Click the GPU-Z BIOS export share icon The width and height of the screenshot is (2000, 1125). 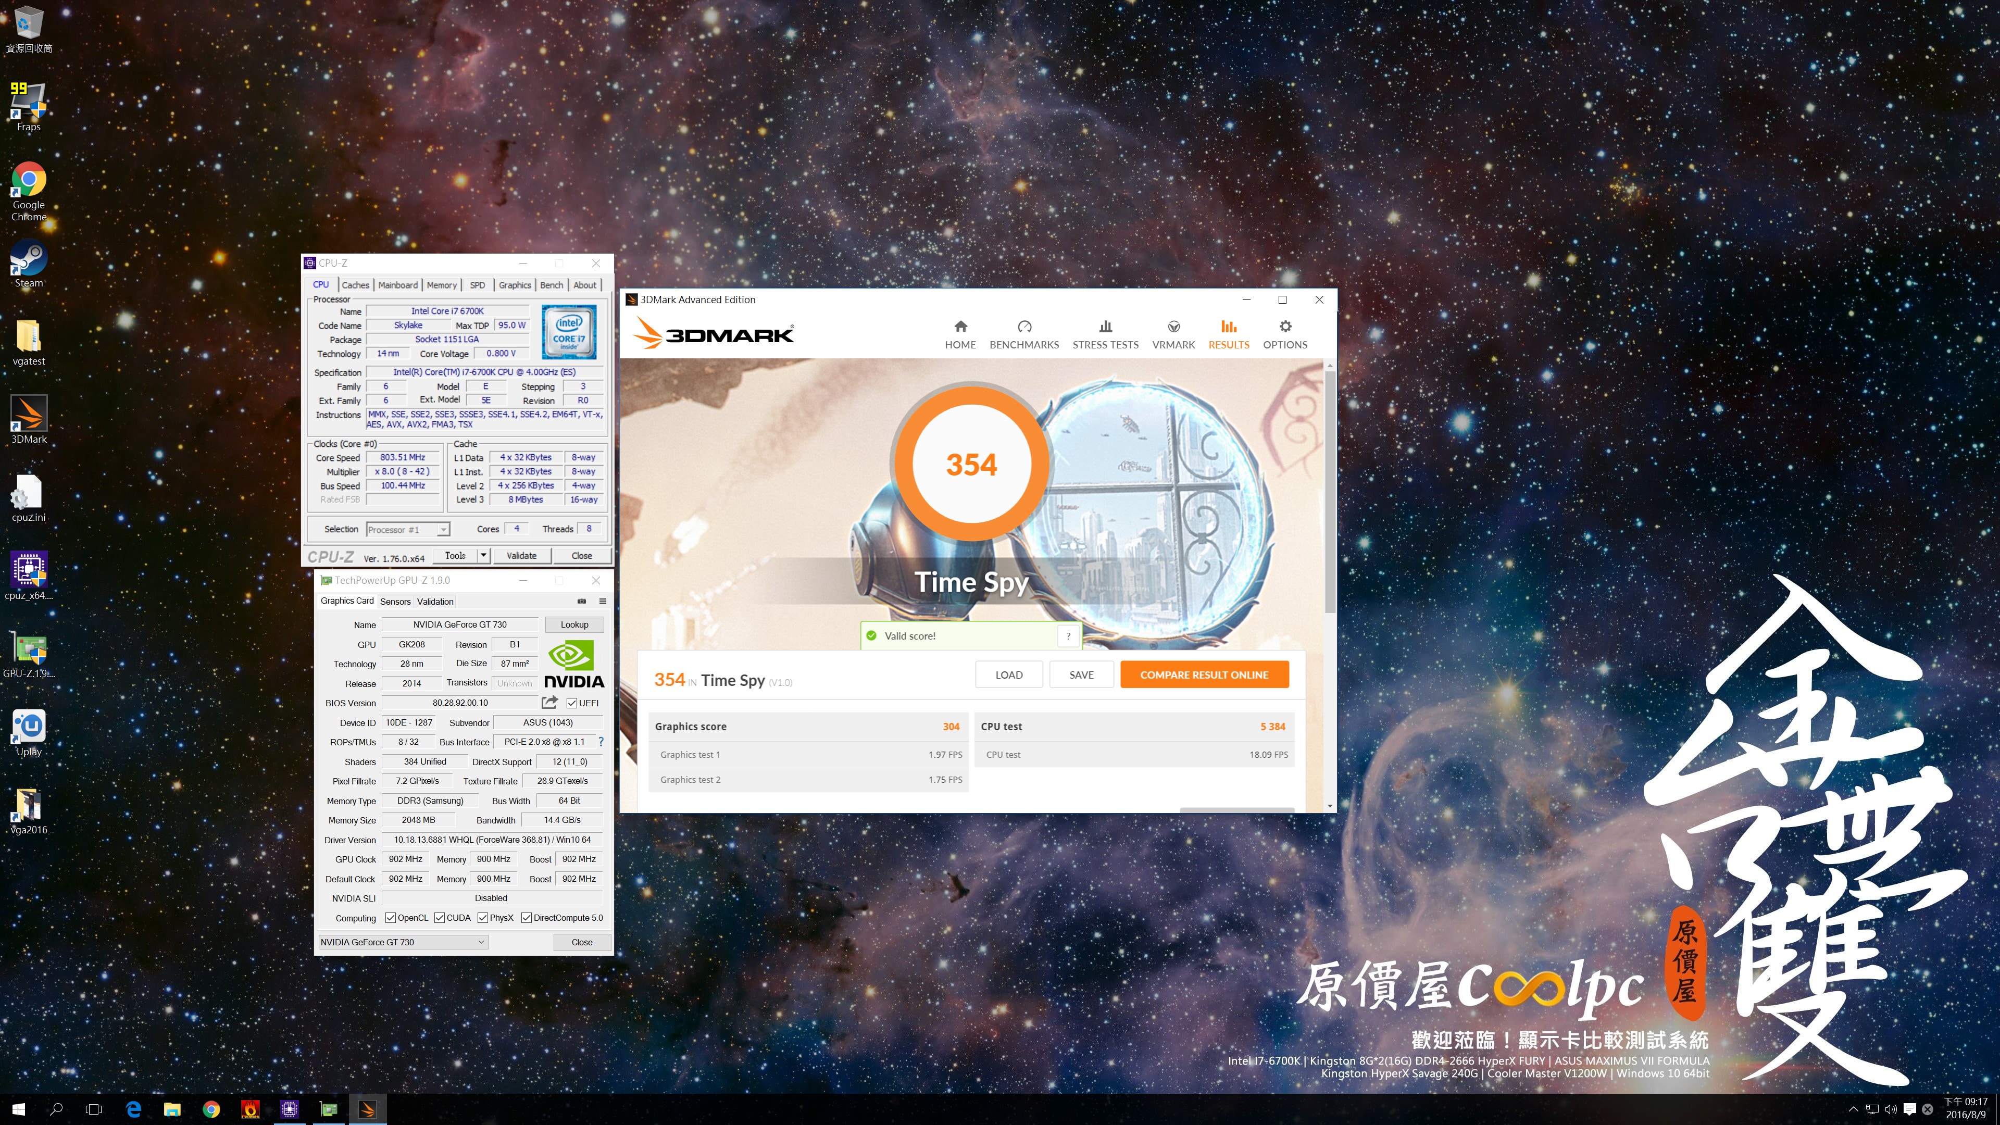coord(549,703)
